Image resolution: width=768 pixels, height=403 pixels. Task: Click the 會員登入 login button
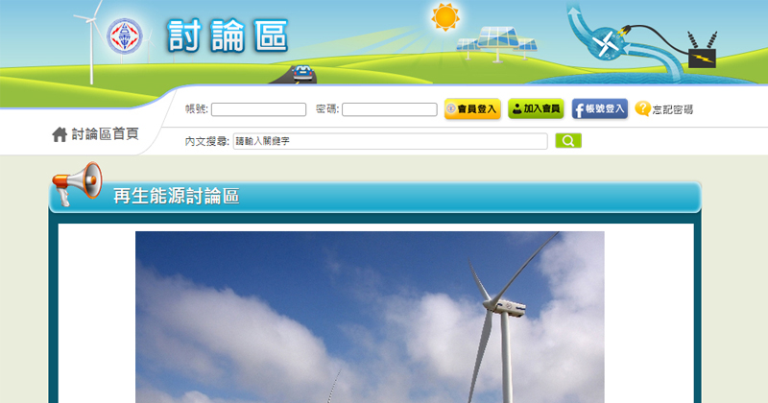(x=472, y=108)
